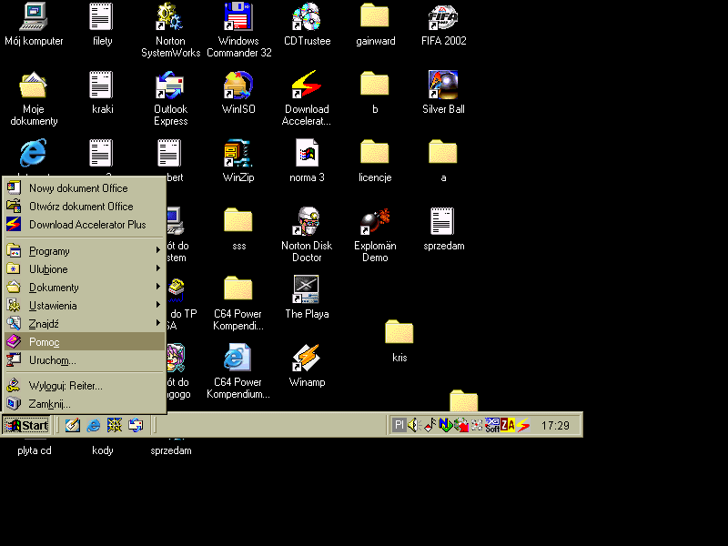Open the Exploman Demo icon

374,221
